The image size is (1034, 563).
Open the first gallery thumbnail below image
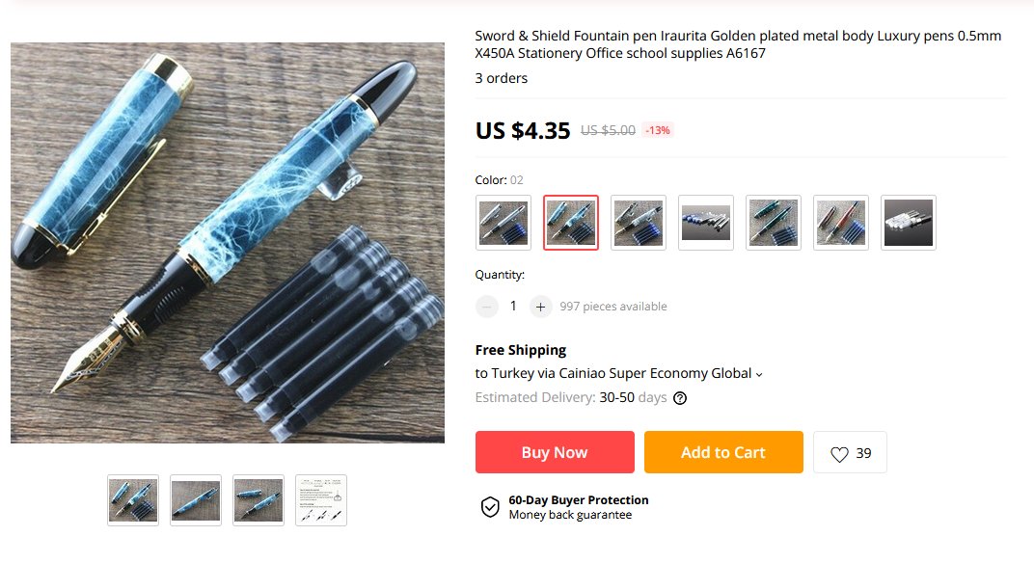[133, 500]
